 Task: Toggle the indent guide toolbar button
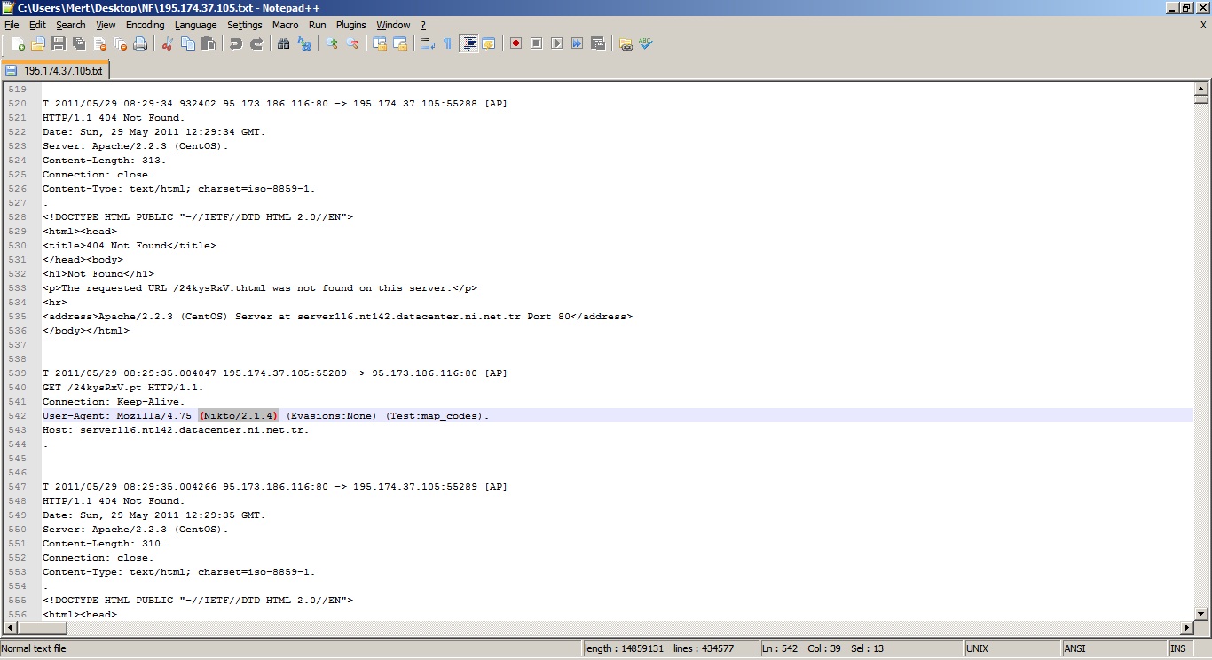pyautogui.click(x=468, y=43)
